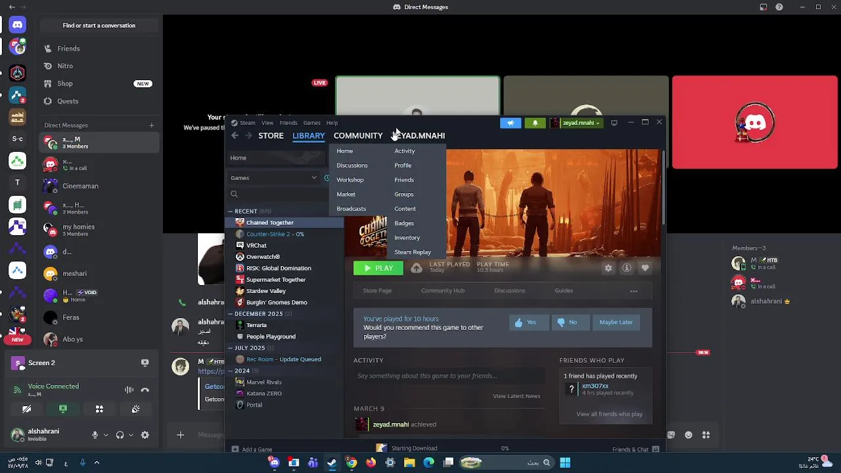Switch Steam to Big Picture mode icon
Screen dimensions: 841x473
(x=614, y=123)
